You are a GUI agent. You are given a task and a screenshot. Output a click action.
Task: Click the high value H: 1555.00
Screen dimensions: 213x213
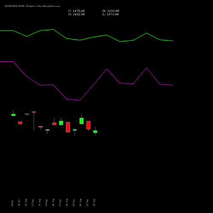[x=111, y=11]
